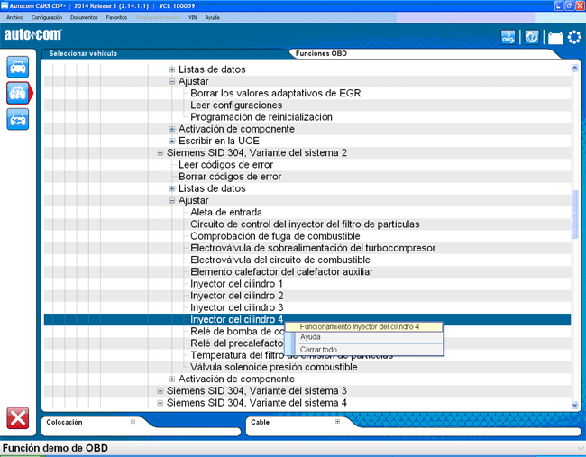Click the vertical scrollbar thumb

click(x=575, y=215)
